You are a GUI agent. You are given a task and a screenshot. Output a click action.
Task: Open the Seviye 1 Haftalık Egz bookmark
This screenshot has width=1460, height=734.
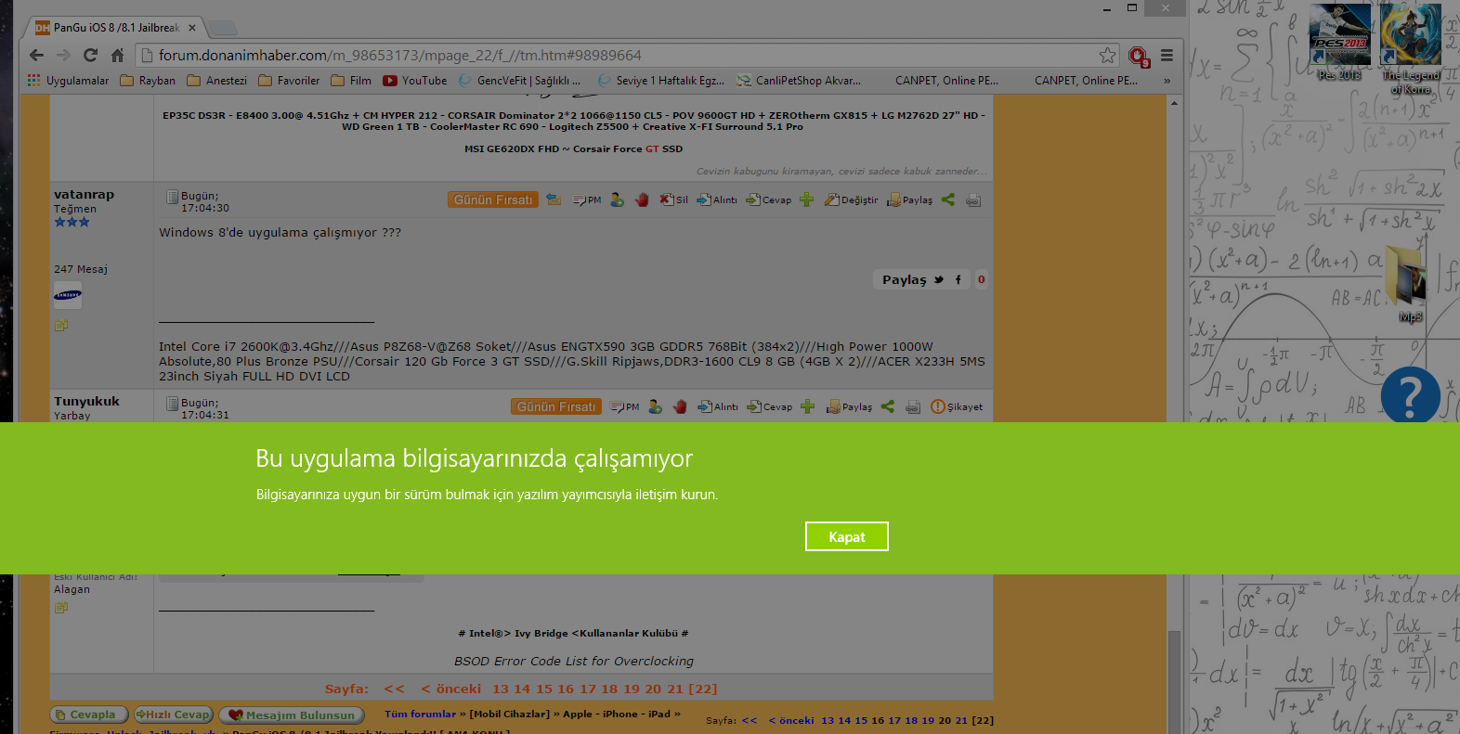click(661, 81)
